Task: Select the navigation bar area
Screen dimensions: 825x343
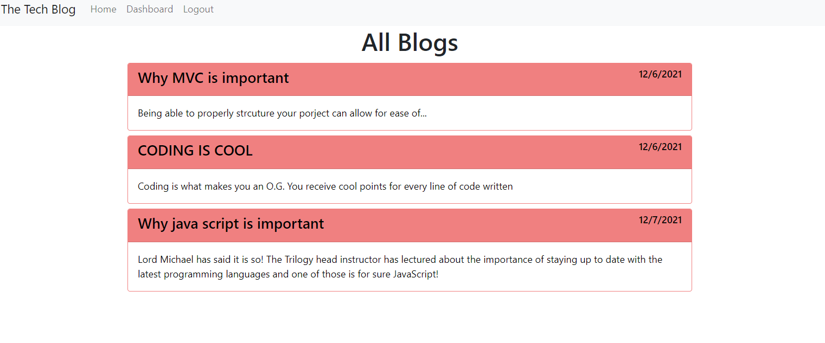Action: (412, 9)
